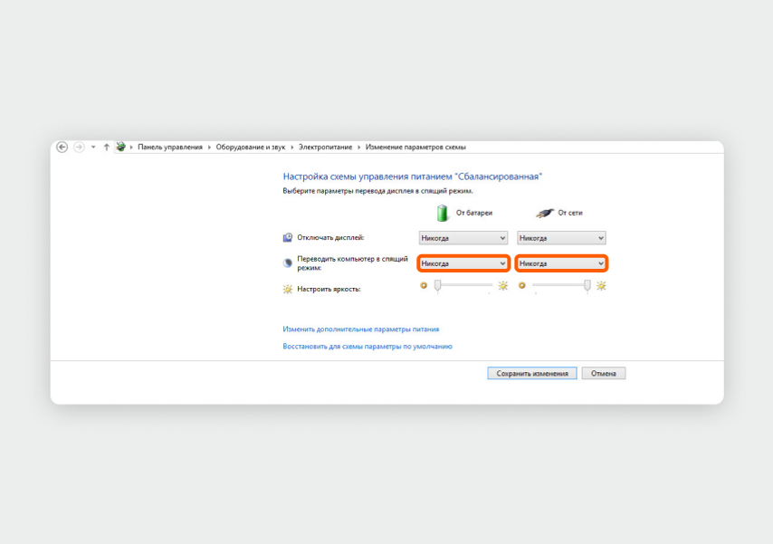Image resolution: width=773 pixels, height=544 pixels.
Task: Click the dim sun icon on plugged-in slider
Action: point(522,285)
